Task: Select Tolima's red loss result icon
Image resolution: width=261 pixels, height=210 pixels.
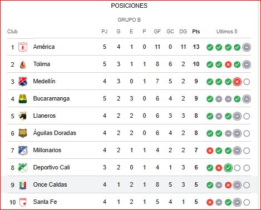Action: point(228,64)
